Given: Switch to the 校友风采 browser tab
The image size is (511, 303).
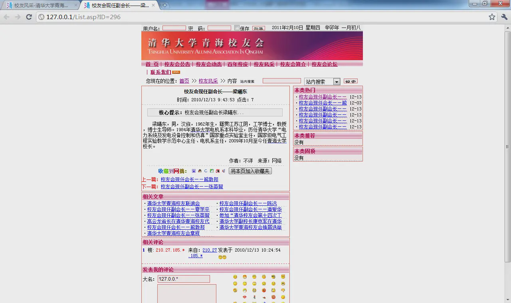Looking at the screenshot, I should 40,5.
